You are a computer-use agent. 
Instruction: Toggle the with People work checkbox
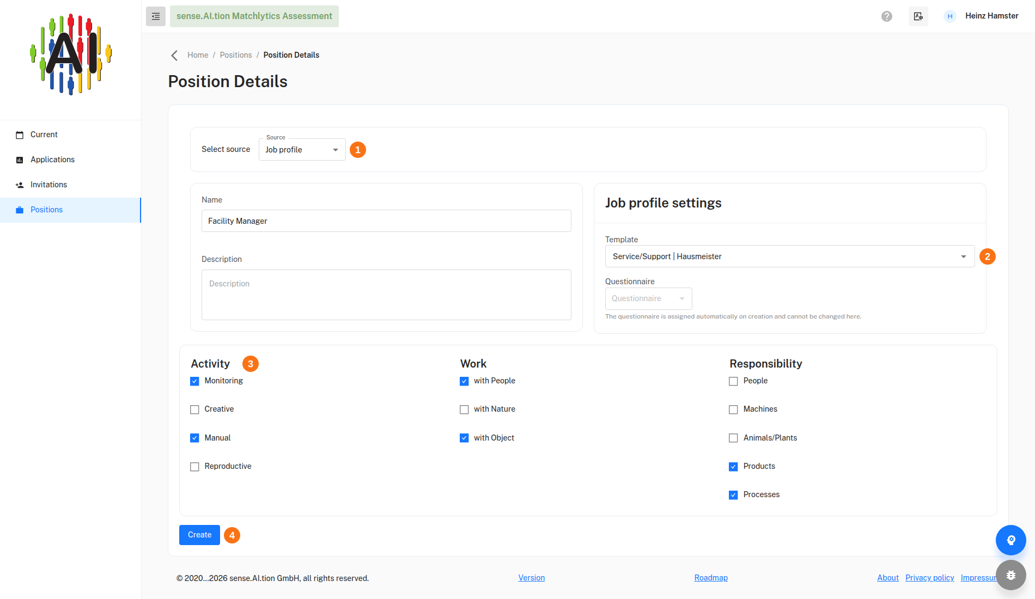click(464, 381)
